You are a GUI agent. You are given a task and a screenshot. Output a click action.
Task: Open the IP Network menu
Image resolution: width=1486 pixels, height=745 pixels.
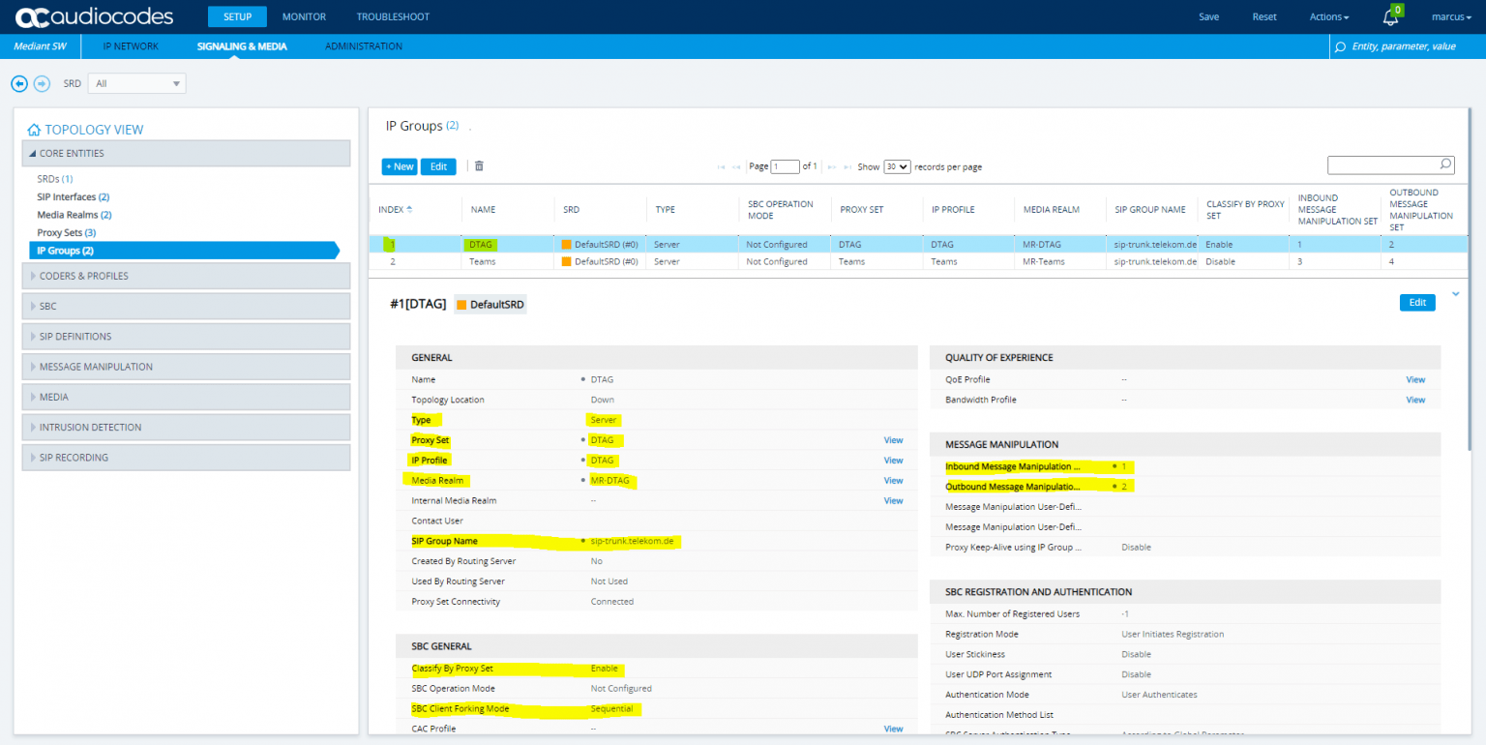click(x=131, y=46)
